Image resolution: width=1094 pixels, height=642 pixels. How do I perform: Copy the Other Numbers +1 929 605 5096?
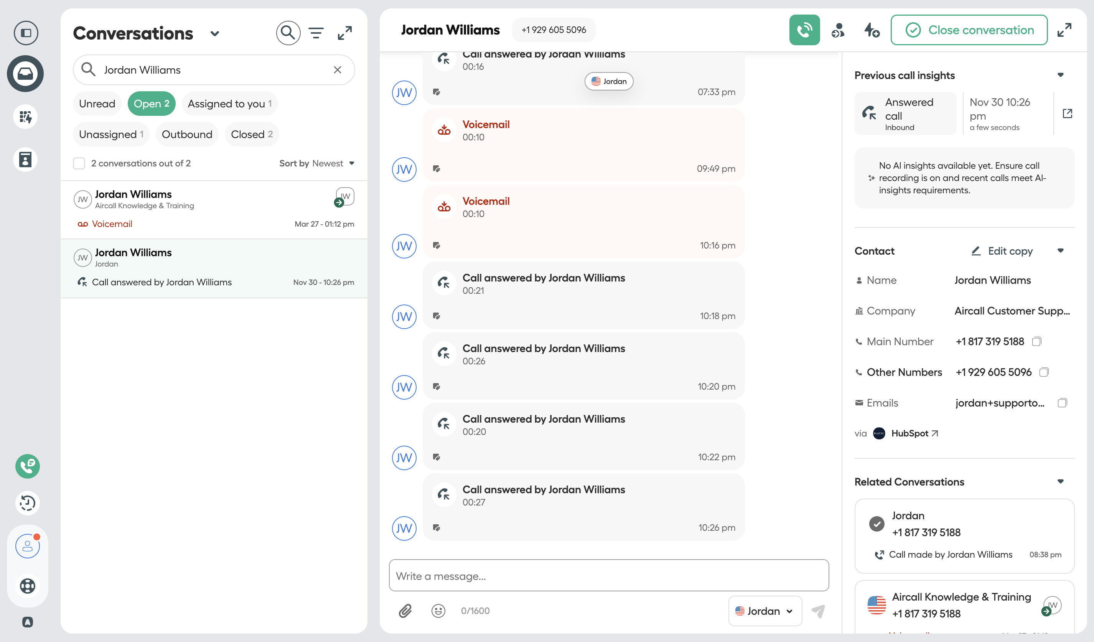pos(1044,372)
